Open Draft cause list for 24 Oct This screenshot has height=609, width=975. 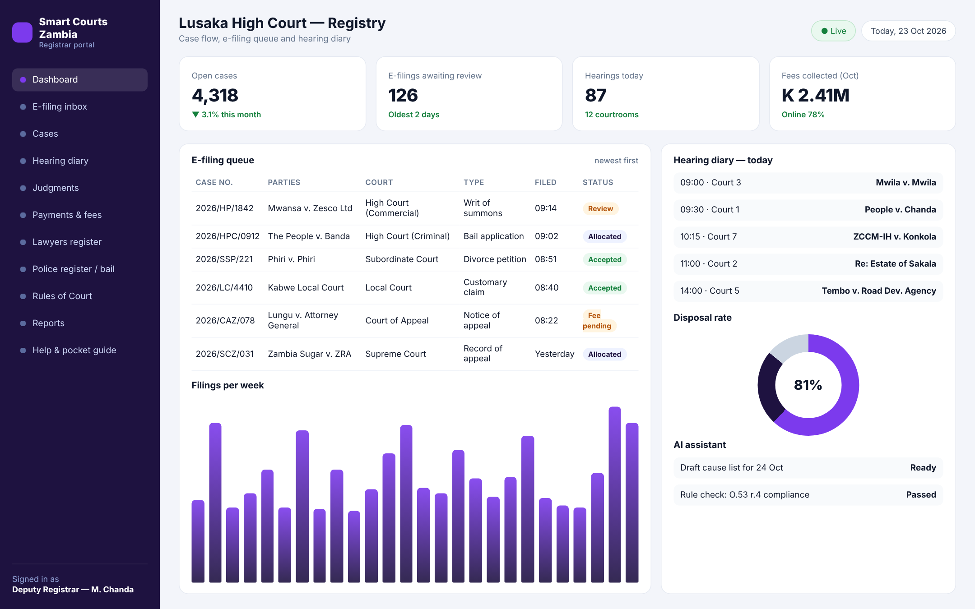[808, 468]
